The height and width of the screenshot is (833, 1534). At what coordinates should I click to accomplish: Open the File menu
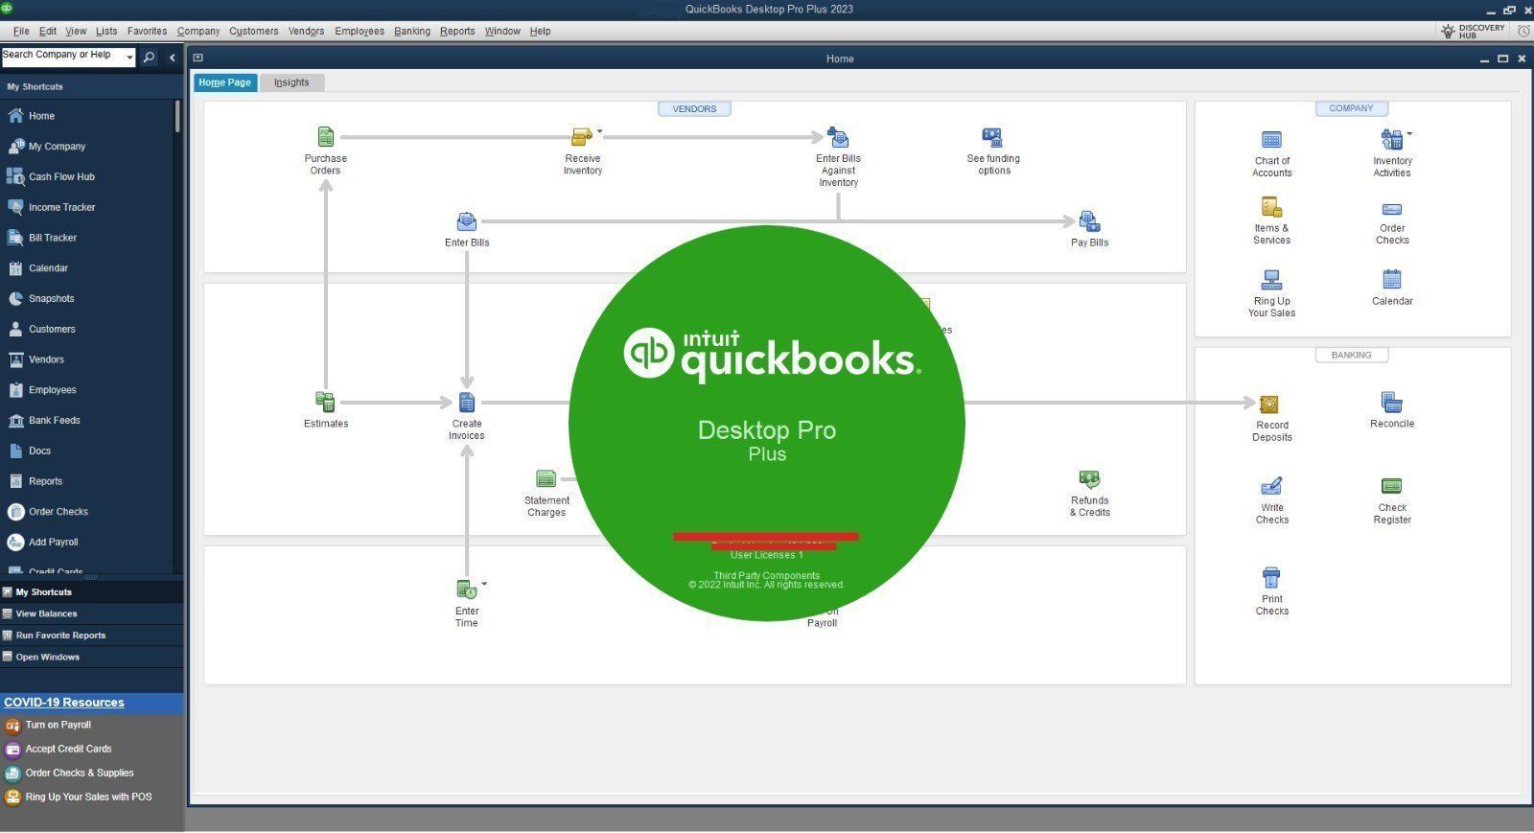21,31
